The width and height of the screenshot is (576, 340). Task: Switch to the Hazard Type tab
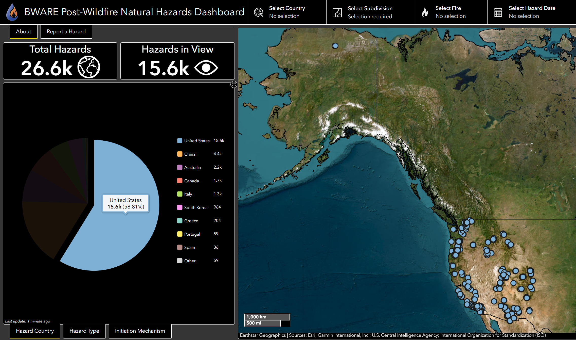pyautogui.click(x=84, y=331)
